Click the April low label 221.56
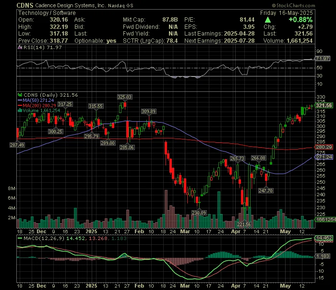Screen dimensions: 336x290 244,224
